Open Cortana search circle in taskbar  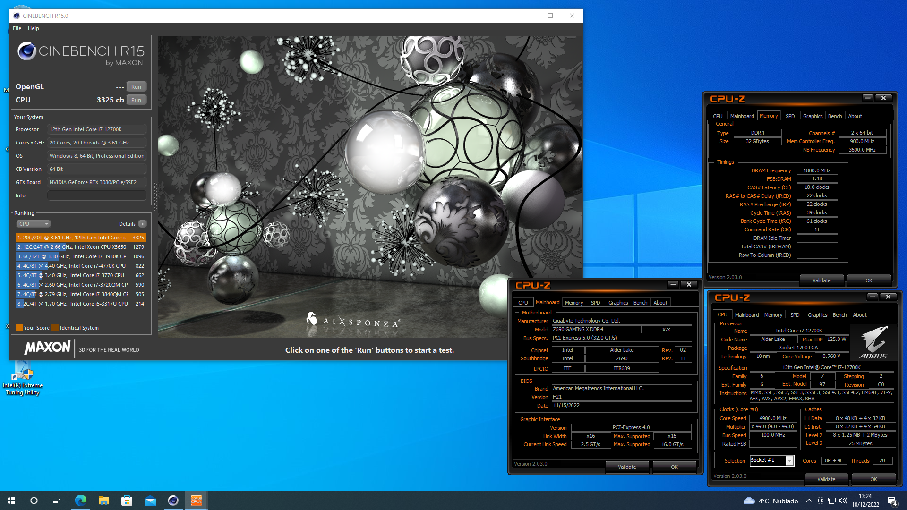tap(34, 501)
